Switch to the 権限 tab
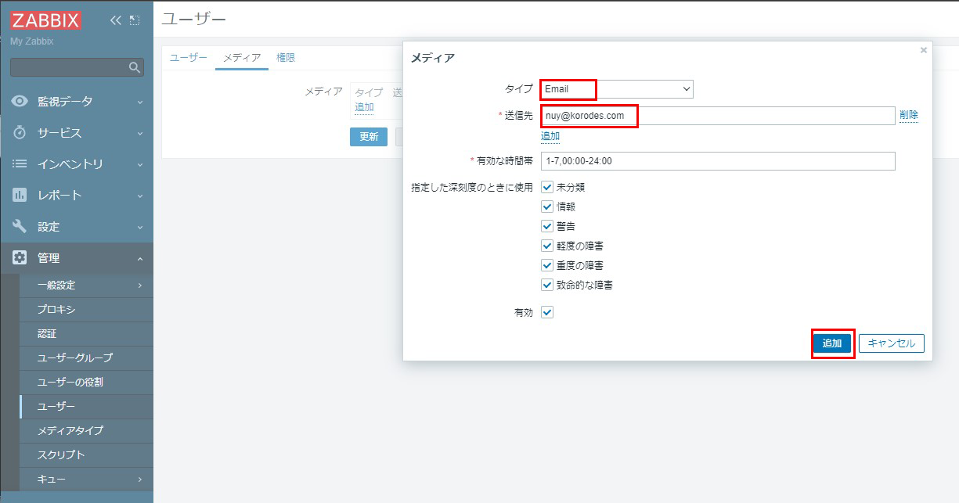959x503 pixels. [286, 58]
